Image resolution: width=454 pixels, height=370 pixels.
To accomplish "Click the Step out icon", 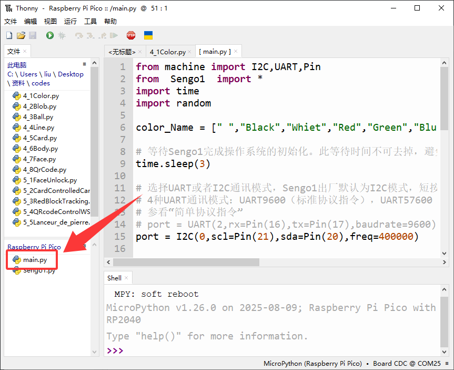I will [x=102, y=35].
